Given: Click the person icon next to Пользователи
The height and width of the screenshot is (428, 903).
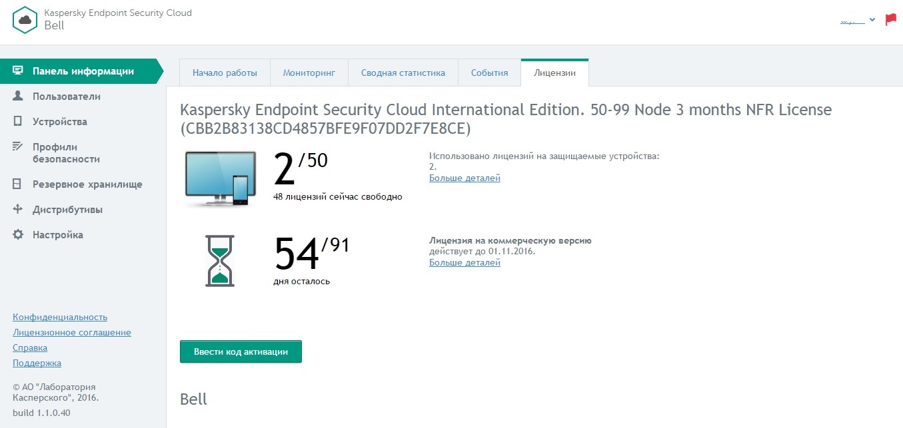Looking at the screenshot, I should 18,97.
